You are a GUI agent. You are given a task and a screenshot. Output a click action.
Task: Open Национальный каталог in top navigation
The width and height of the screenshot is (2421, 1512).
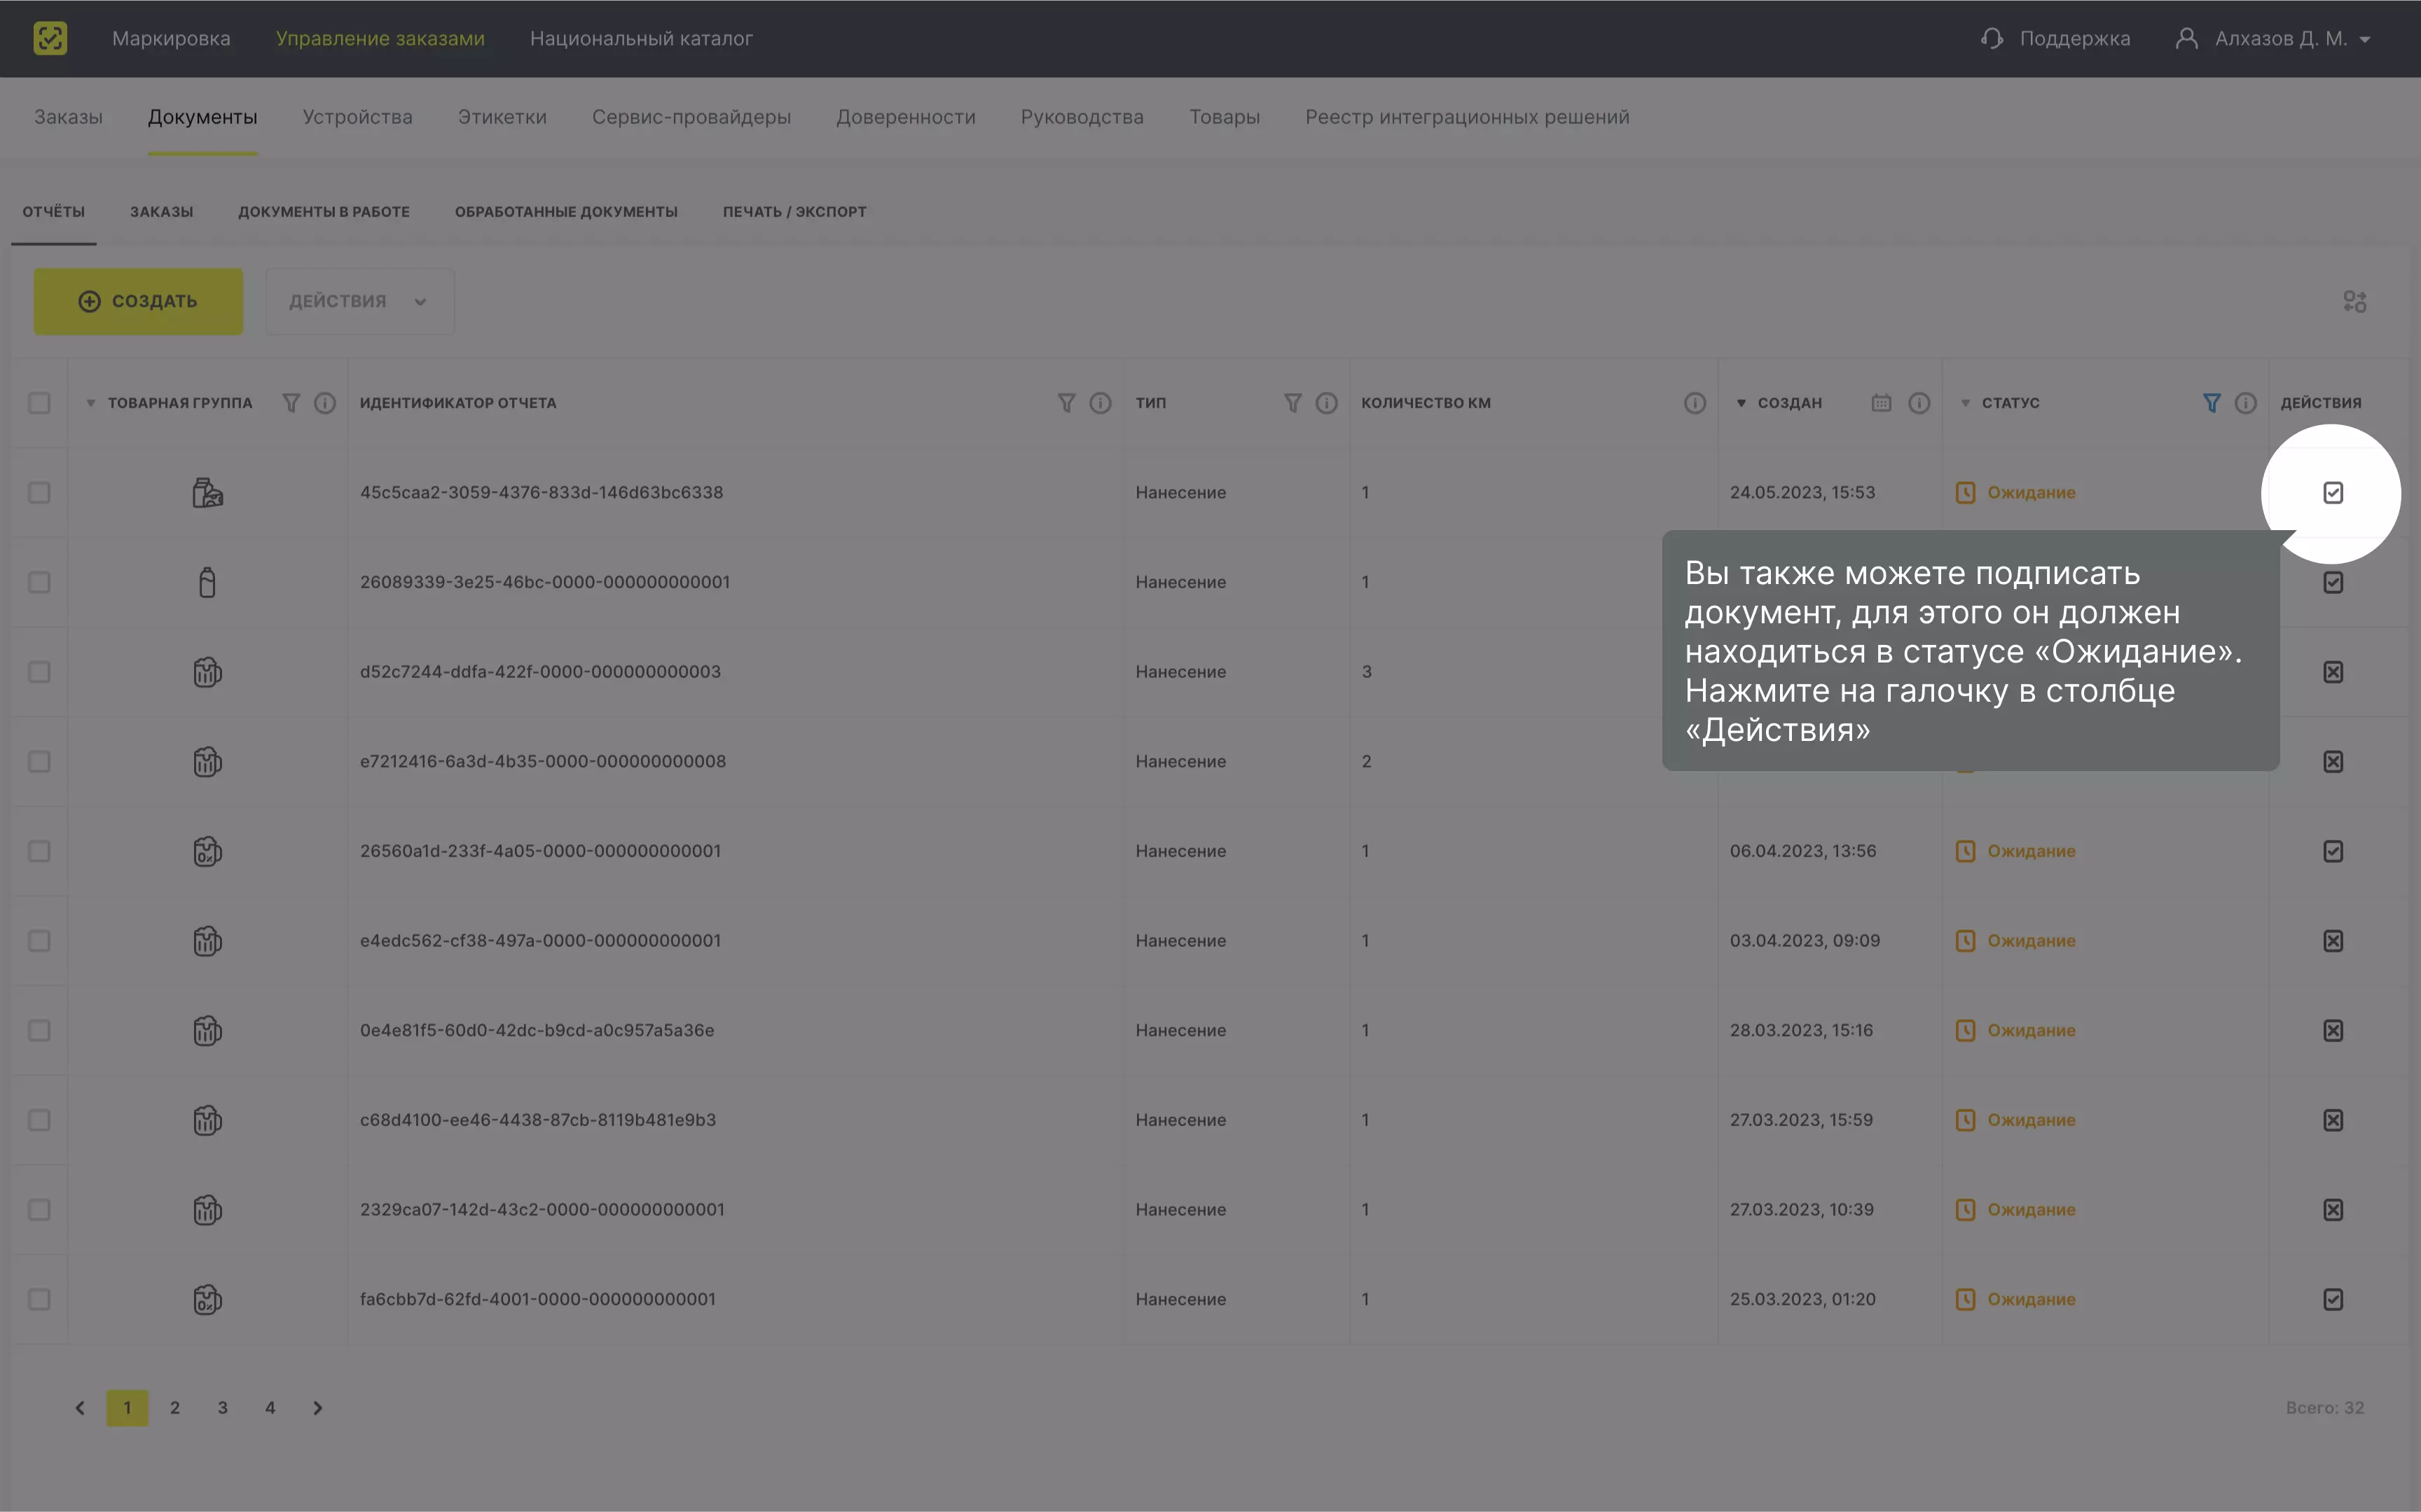641,38
